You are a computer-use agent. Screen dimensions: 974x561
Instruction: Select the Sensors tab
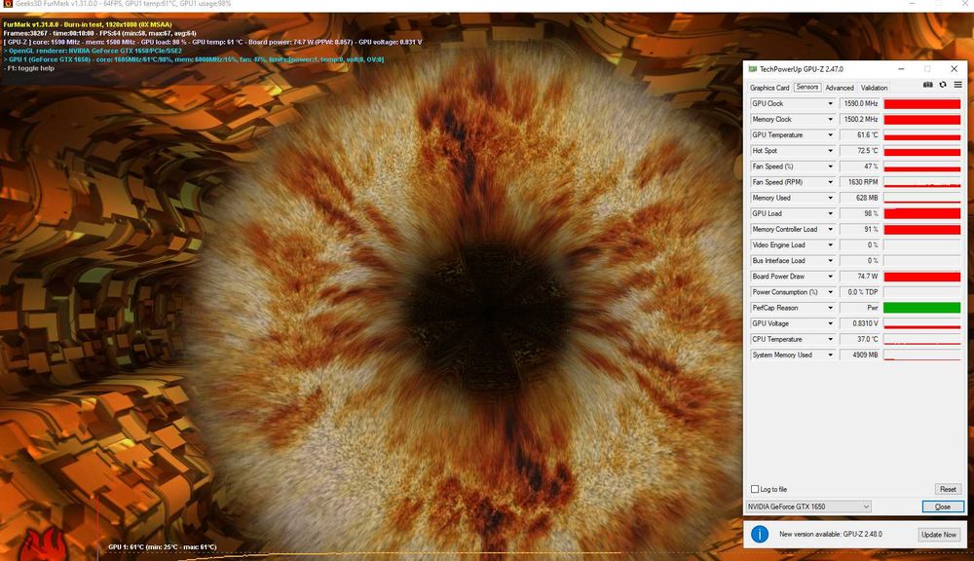click(x=806, y=87)
